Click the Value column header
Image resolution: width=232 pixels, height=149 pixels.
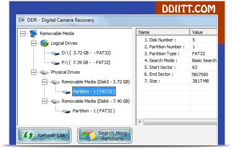[x=203, y=32]
